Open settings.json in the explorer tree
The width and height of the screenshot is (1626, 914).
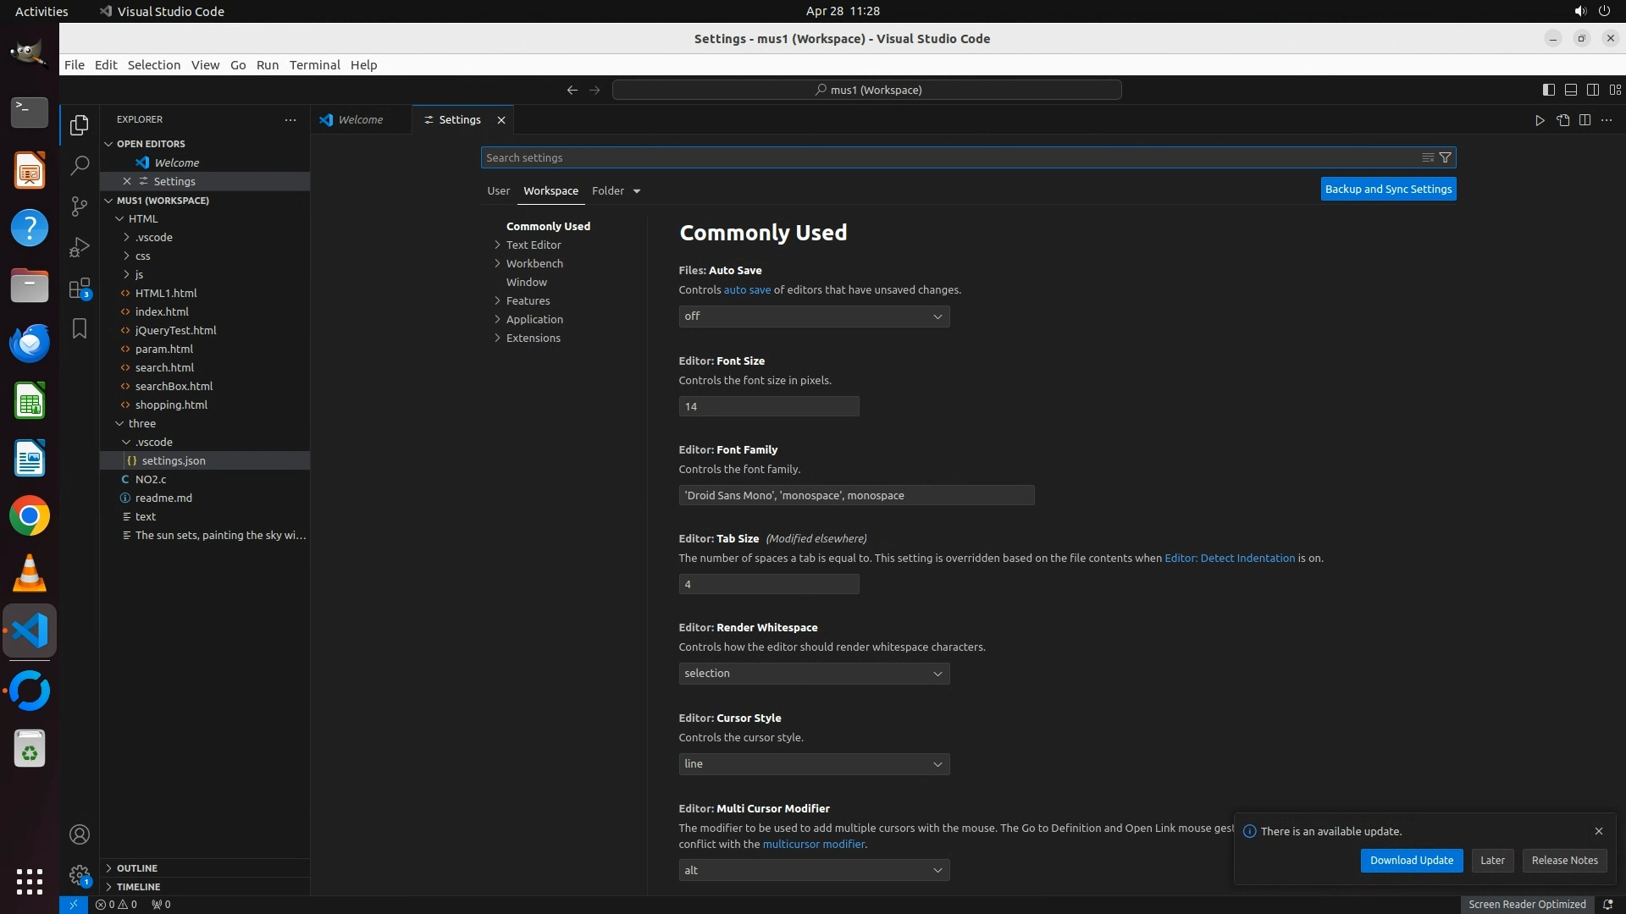coord(174,460)
